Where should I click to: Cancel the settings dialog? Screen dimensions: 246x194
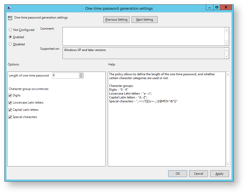[x=198, y=174]
